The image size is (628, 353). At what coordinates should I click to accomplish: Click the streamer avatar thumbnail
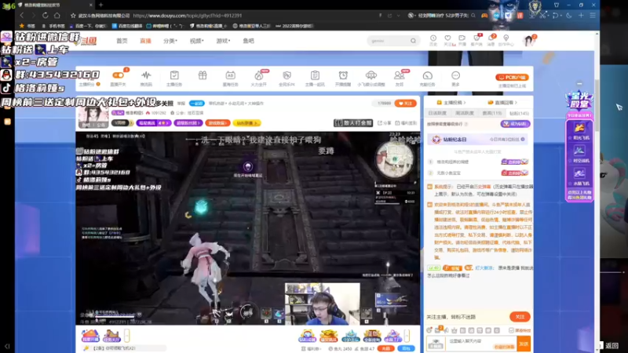tap(93, 117)
